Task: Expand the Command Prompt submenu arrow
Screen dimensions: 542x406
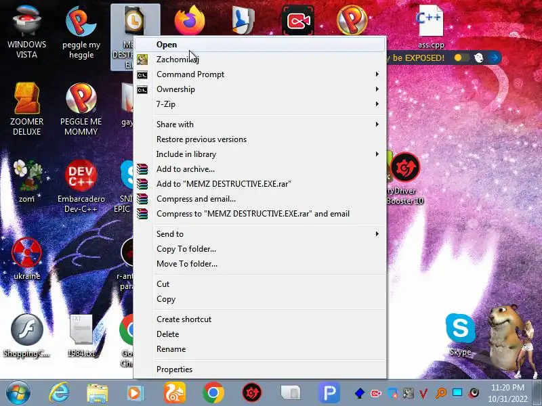Action: click(x=377, y=74)
